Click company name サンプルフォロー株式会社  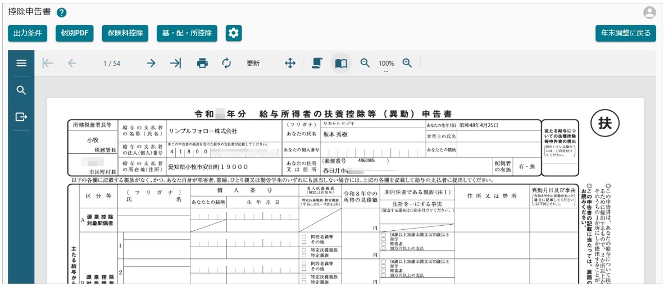coord(203,131)
